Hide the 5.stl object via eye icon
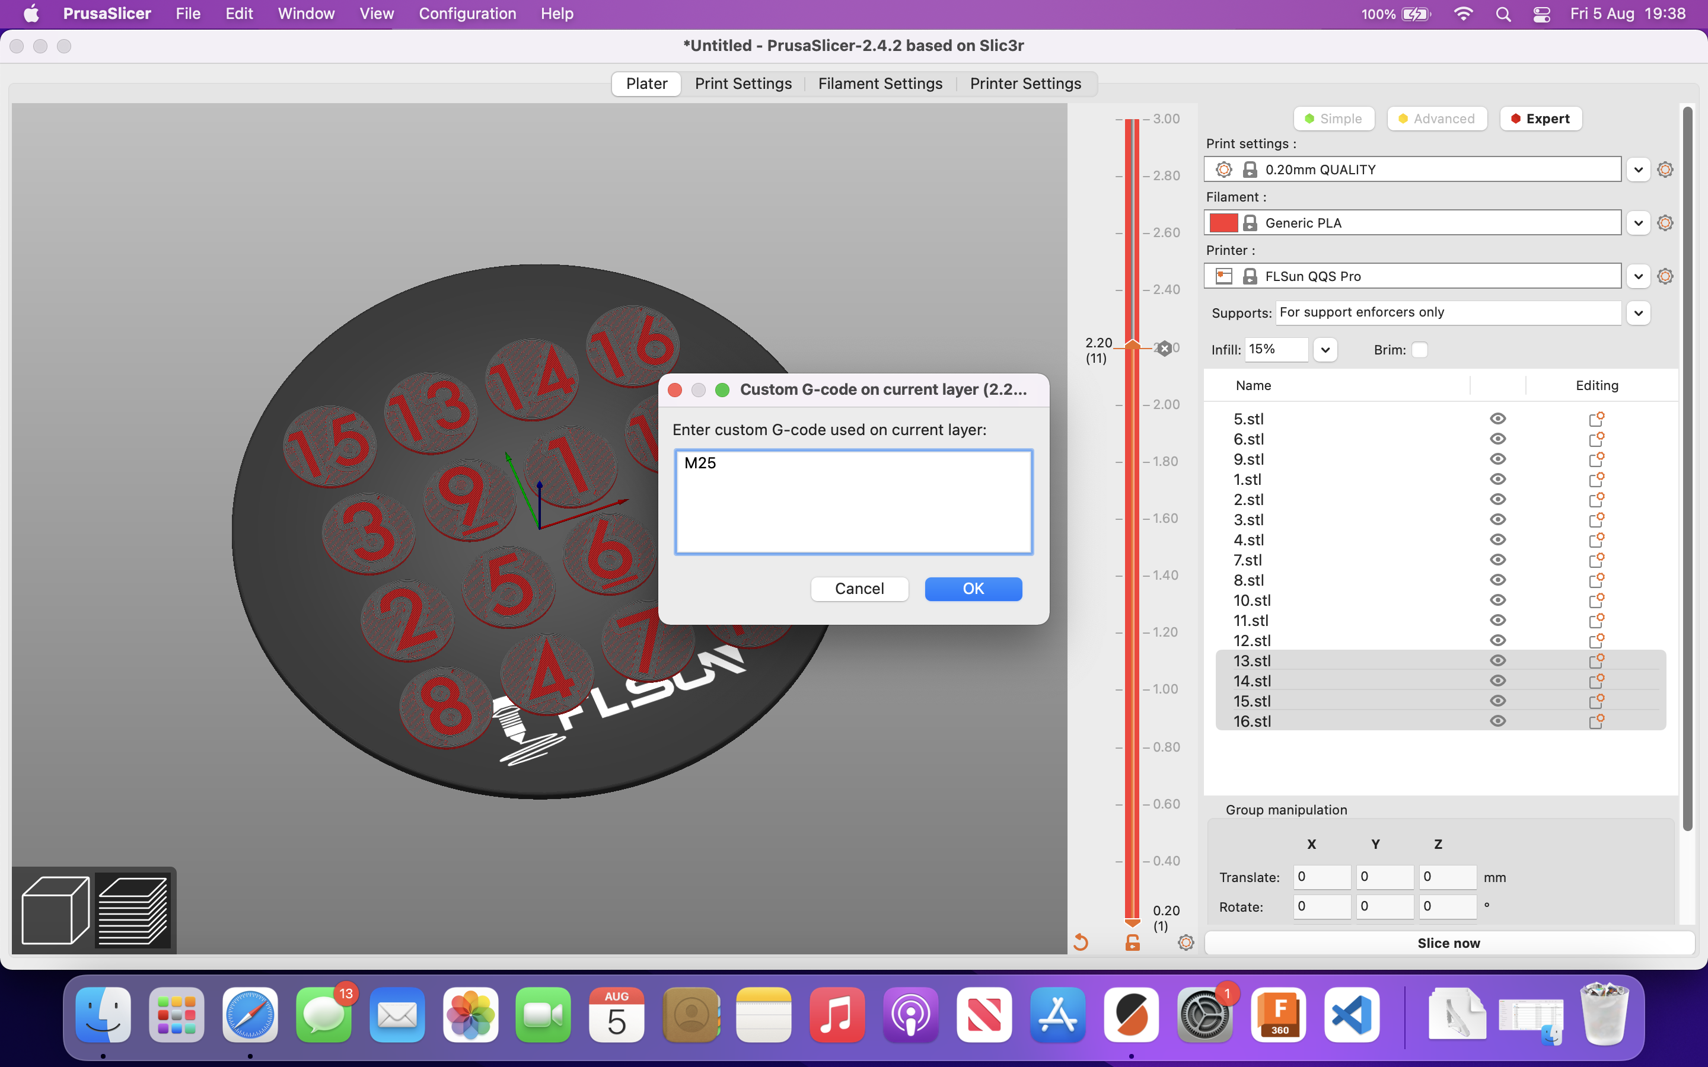 coord(1497,419)
